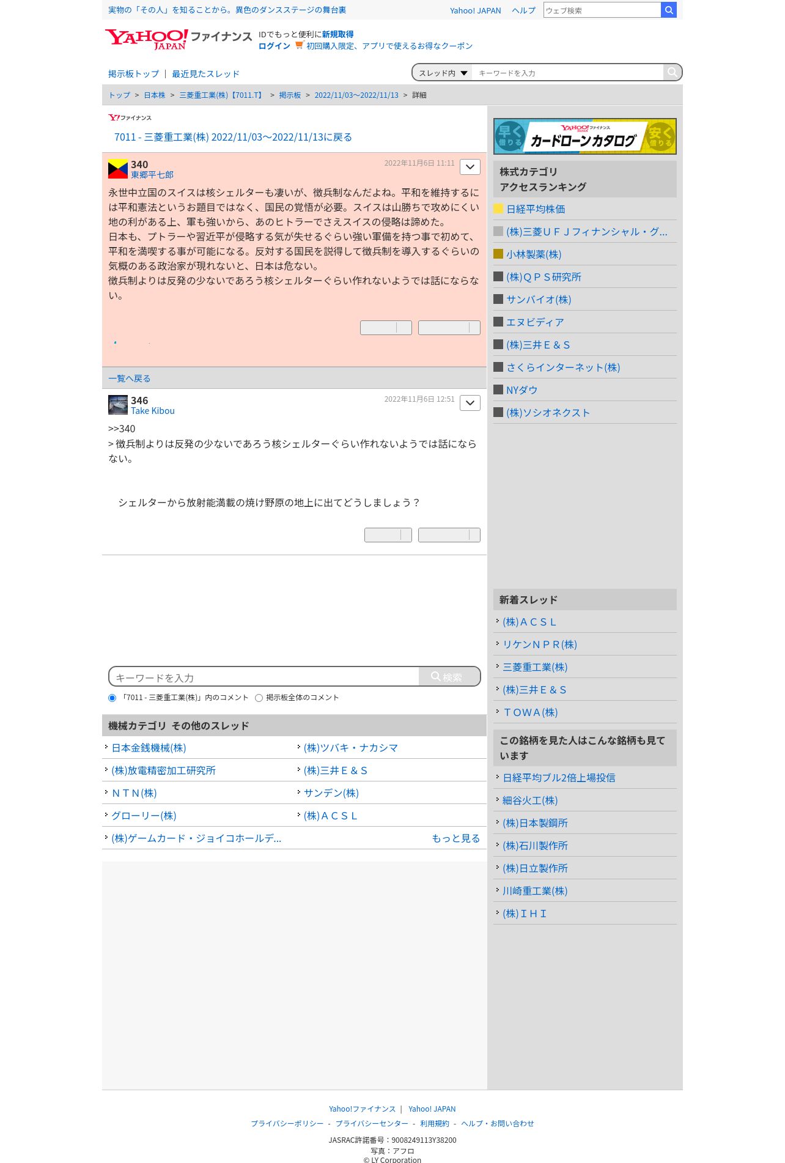Screen dimensions: 785x1163
Task: Open ヘルプ in top bar
Action: [x=523, y=10]
